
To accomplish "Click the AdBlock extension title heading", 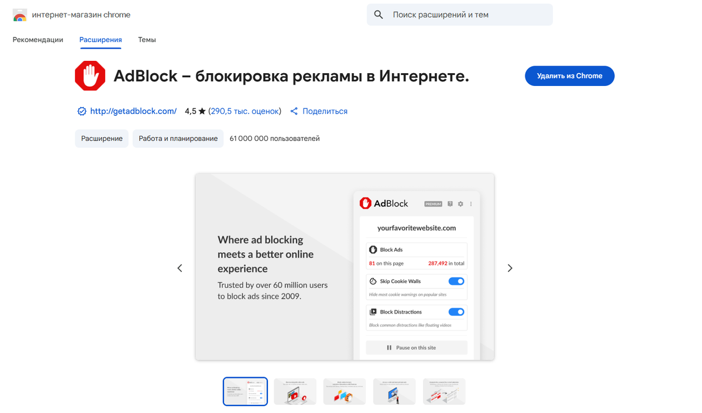I will (x=291, y=76).
